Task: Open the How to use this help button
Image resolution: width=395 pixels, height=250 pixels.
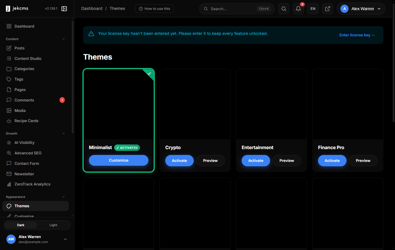Action: [x=155, y=9]
